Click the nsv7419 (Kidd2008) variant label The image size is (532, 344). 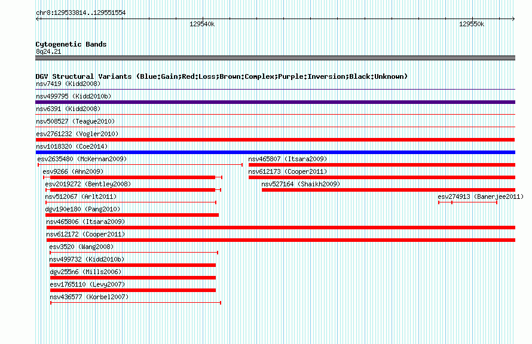(x=68, y=84)
